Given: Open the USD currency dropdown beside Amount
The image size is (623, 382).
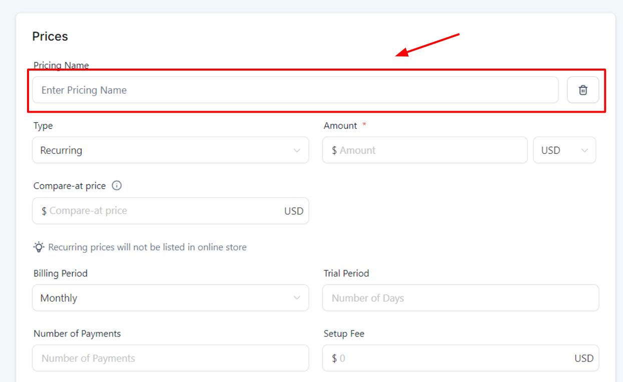Looking at the screenshot, I should coord(564,150).
